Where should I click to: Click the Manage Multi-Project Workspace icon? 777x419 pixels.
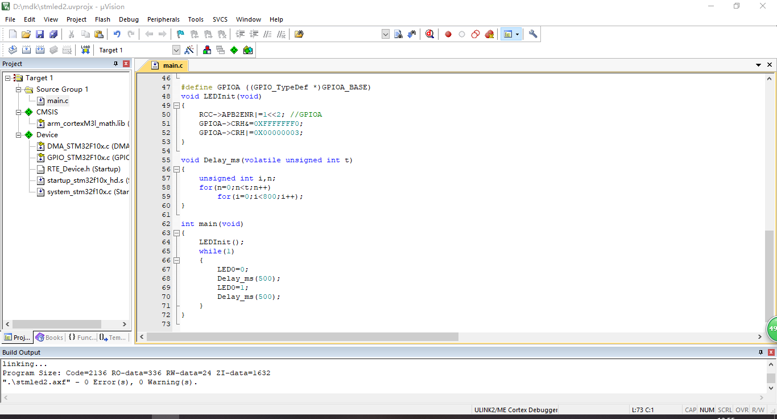(220, 50)
